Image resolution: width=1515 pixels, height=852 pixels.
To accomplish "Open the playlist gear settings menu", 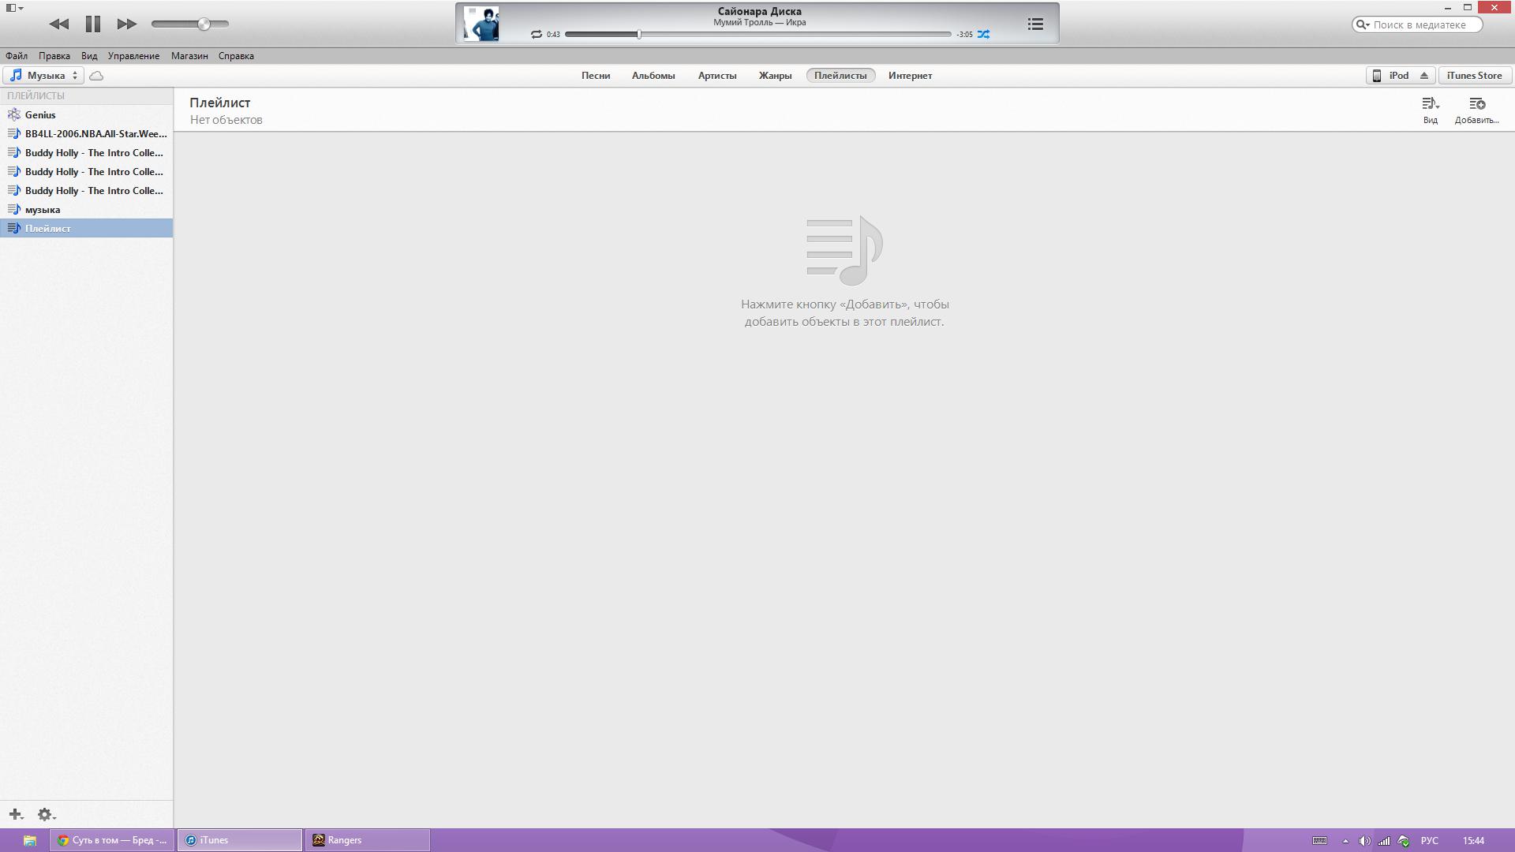I will coord(46,814).
